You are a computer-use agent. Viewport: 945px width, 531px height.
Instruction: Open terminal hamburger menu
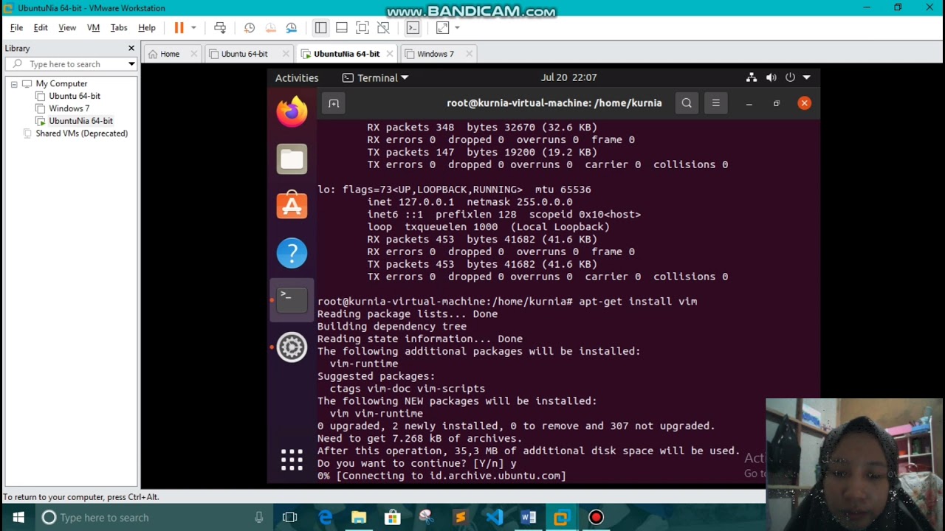tap(715, 103)
